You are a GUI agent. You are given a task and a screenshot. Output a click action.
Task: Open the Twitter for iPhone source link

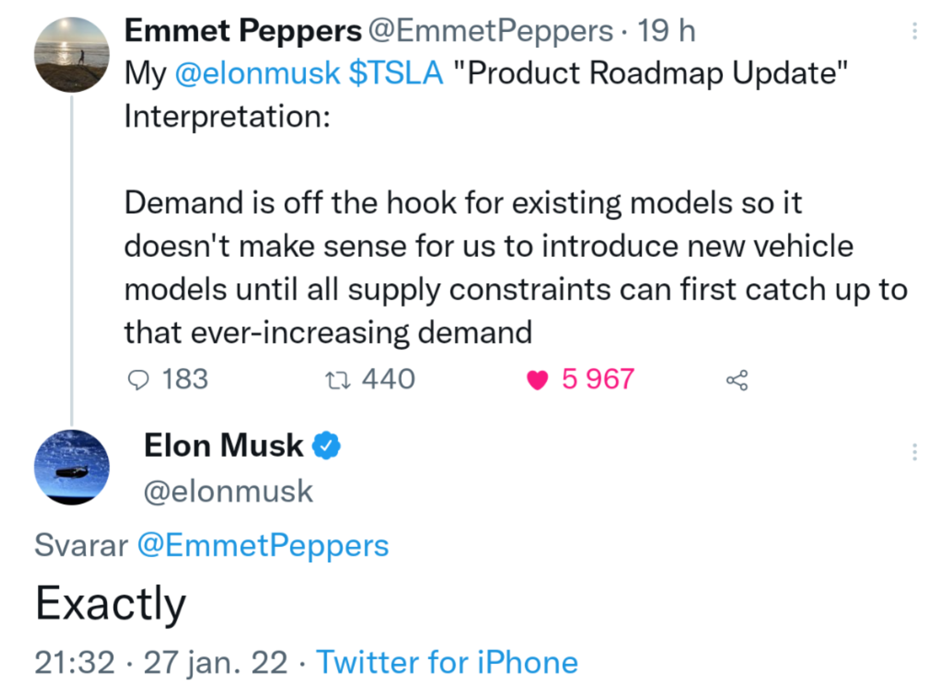click(447, 662)
